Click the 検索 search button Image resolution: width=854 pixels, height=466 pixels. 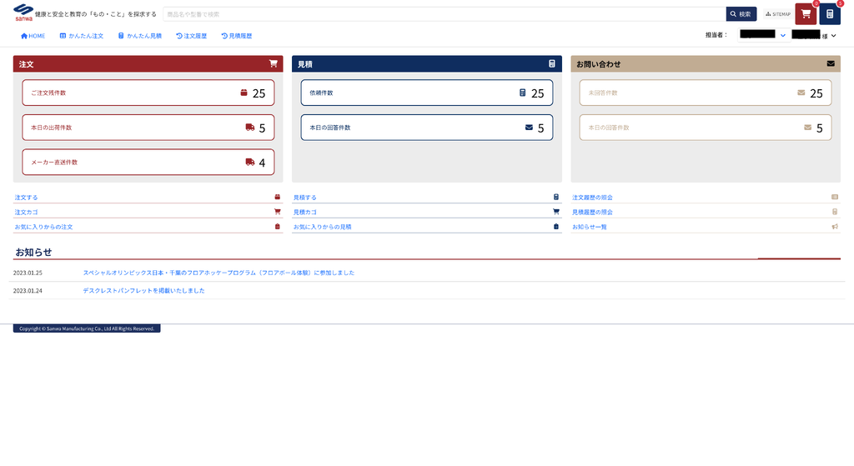[741, 14]
